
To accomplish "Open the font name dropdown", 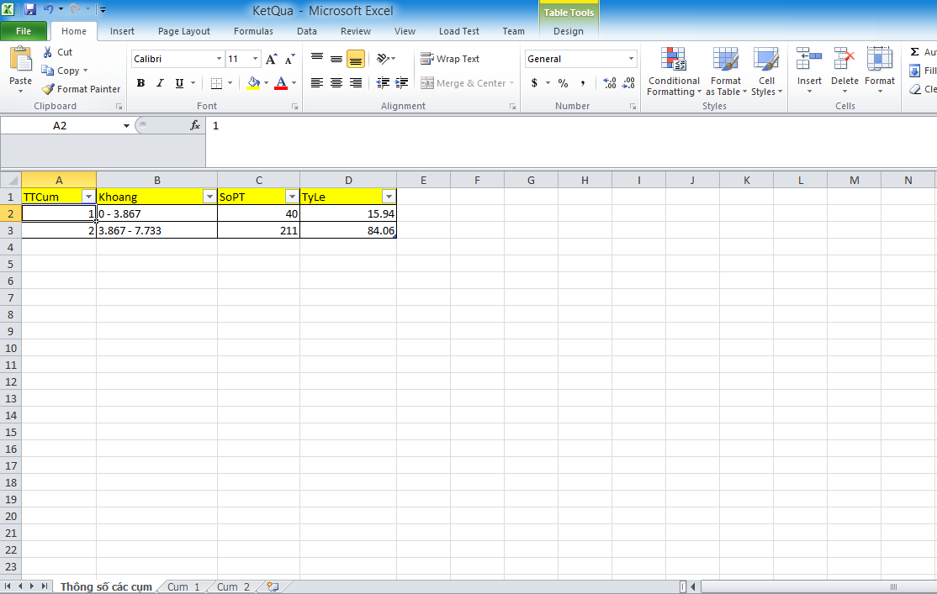I will pyautogui.click(x=219, y=59).
